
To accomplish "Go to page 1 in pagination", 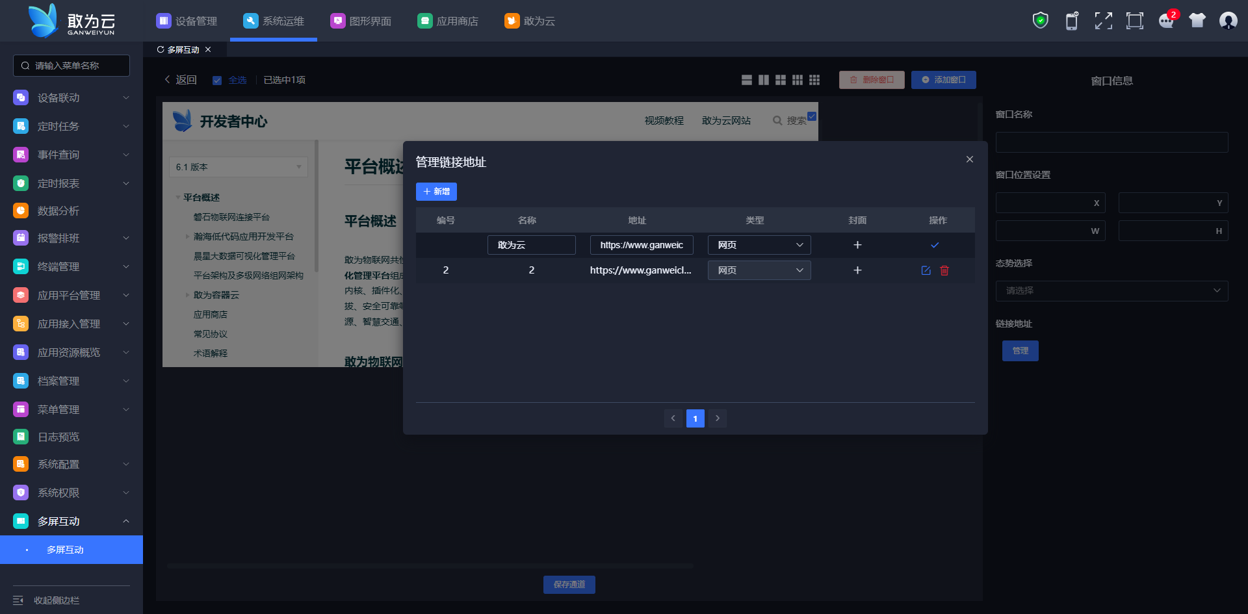I will coord(695,418).
